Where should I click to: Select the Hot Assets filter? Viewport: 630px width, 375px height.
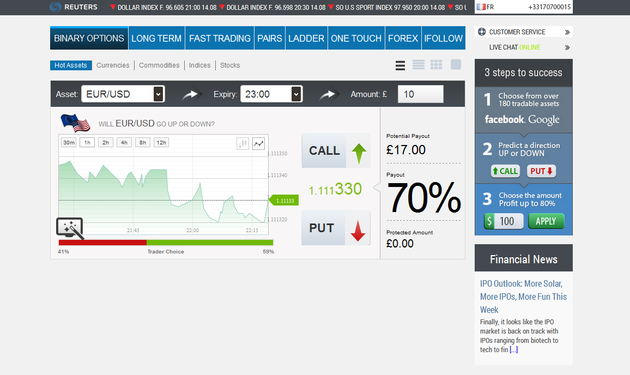[x=71, y=65]
